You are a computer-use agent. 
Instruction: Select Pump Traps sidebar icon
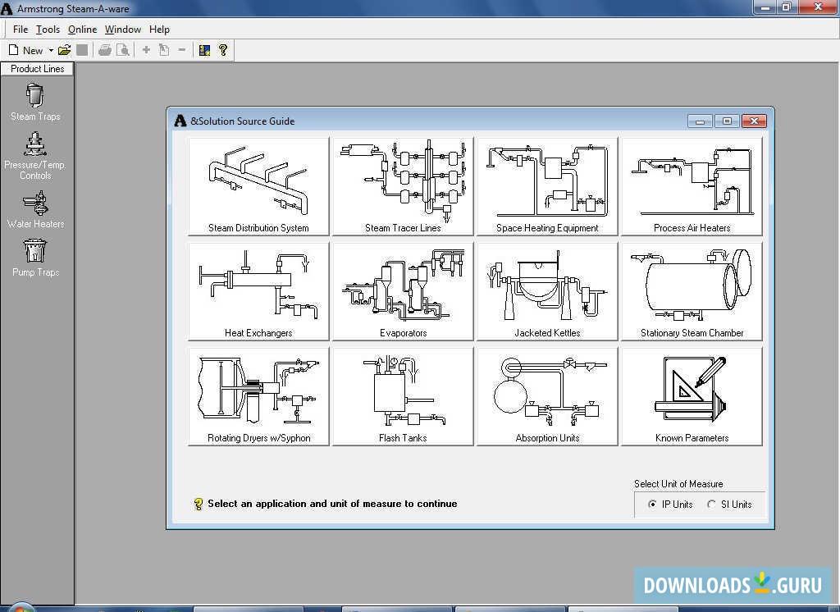[35, 258]
